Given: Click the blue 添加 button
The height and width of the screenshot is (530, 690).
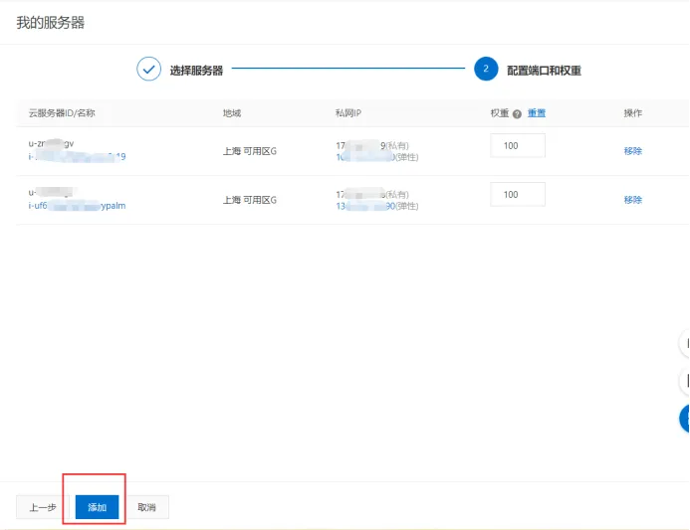Looking at the screenshot, I should pyautogui.click(x=97, y=507).
